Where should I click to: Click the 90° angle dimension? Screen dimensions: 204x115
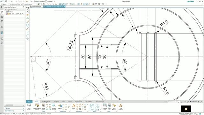[48, 62]
